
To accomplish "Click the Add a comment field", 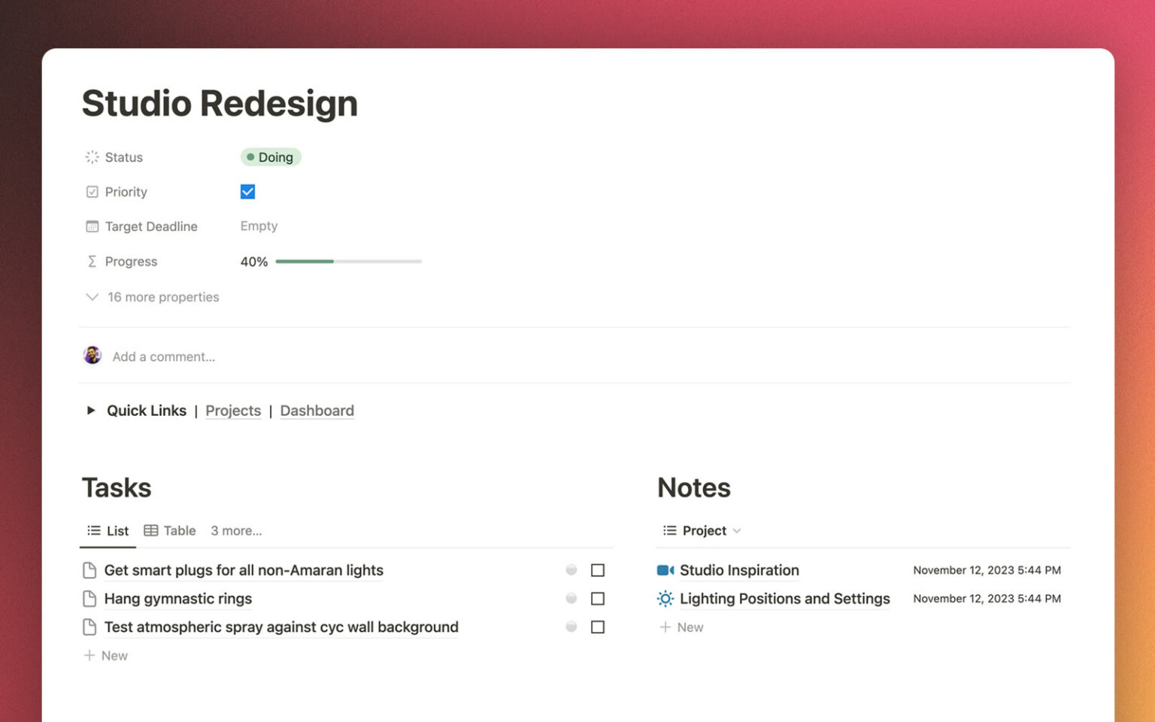I will pyautogui.click(x=164, y=356).
